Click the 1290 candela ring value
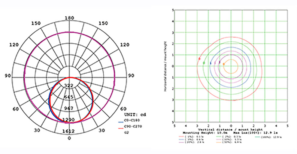297x154 pixels. tap(69, 120)
